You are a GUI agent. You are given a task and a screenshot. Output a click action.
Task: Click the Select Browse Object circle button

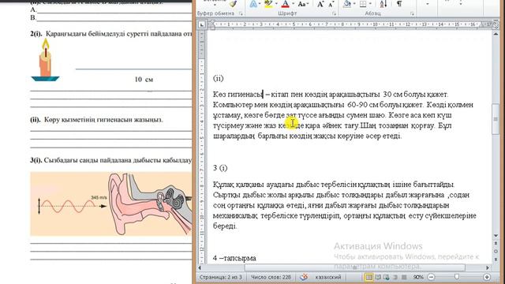[496, 251]
